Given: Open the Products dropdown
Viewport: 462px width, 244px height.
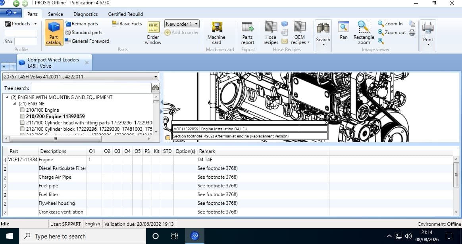Looking at the screenshot, I should 21,24.
